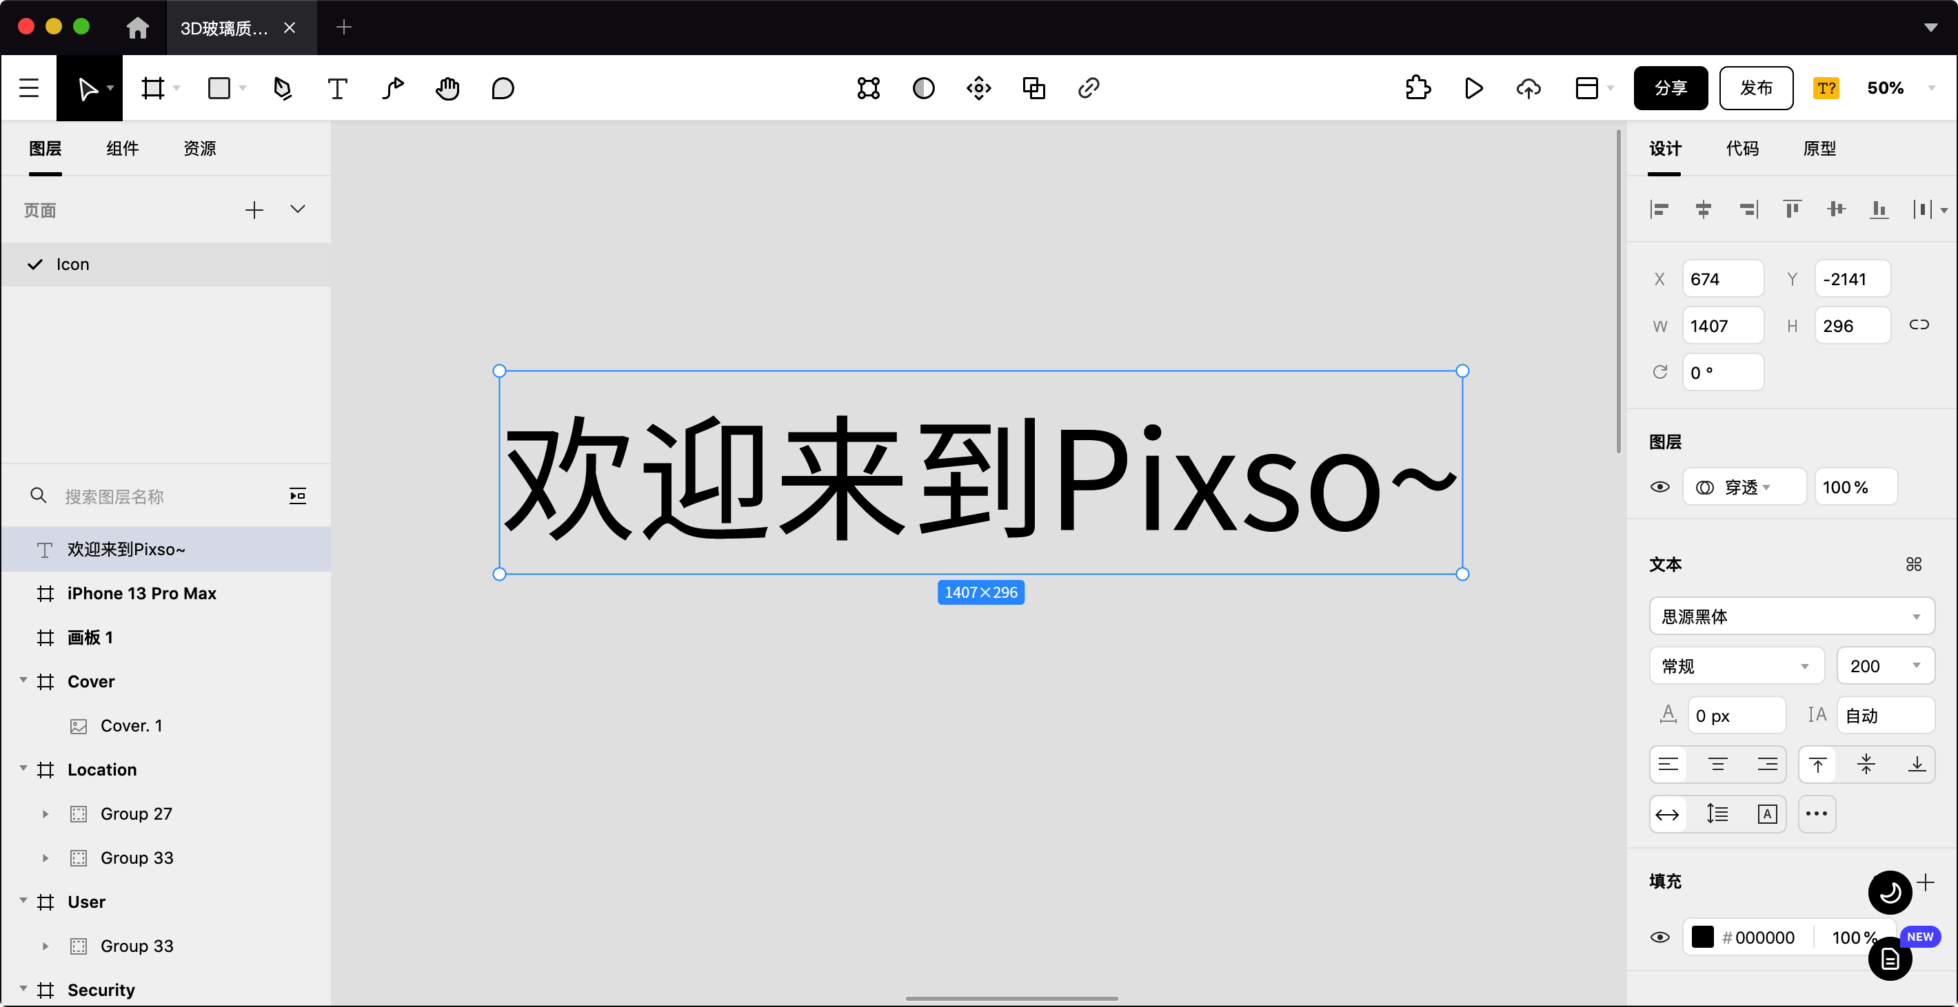Screen dimensions: 1958x1007
Task: Click the boolean operation icon
Action: click(x=1033, y=88)
